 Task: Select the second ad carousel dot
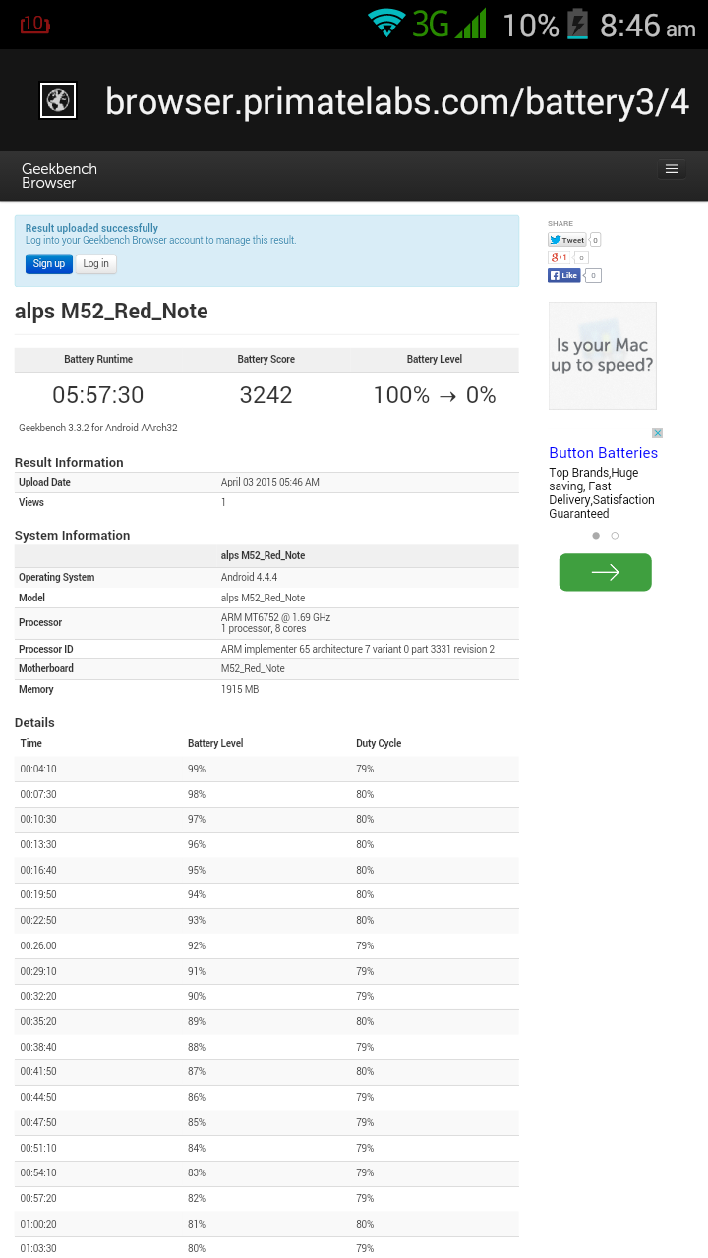(x=615, y=536)
